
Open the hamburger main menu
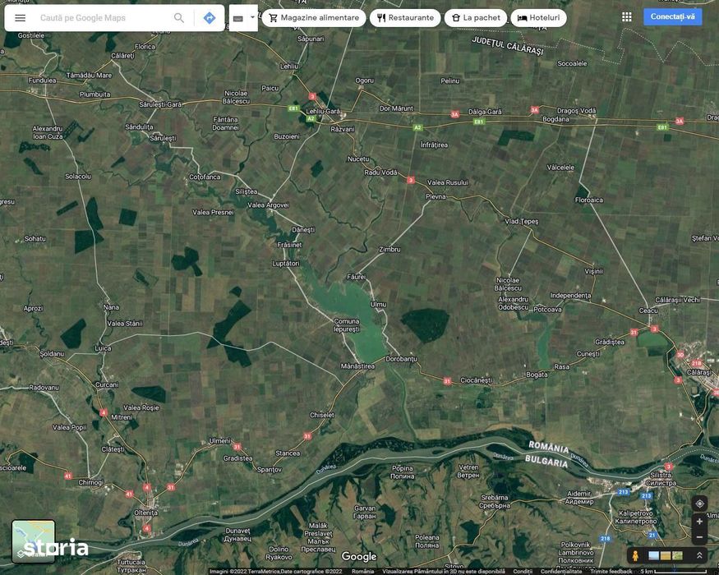pyautogui.click(x=21, y=18)
